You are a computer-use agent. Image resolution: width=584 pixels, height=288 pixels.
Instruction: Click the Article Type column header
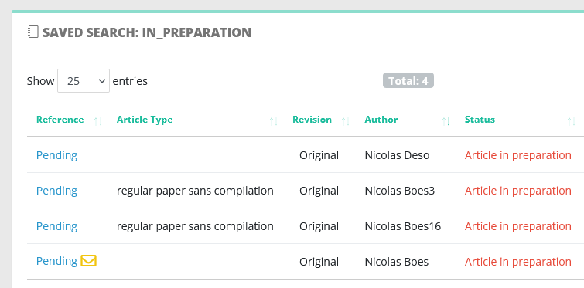(145, 120)
